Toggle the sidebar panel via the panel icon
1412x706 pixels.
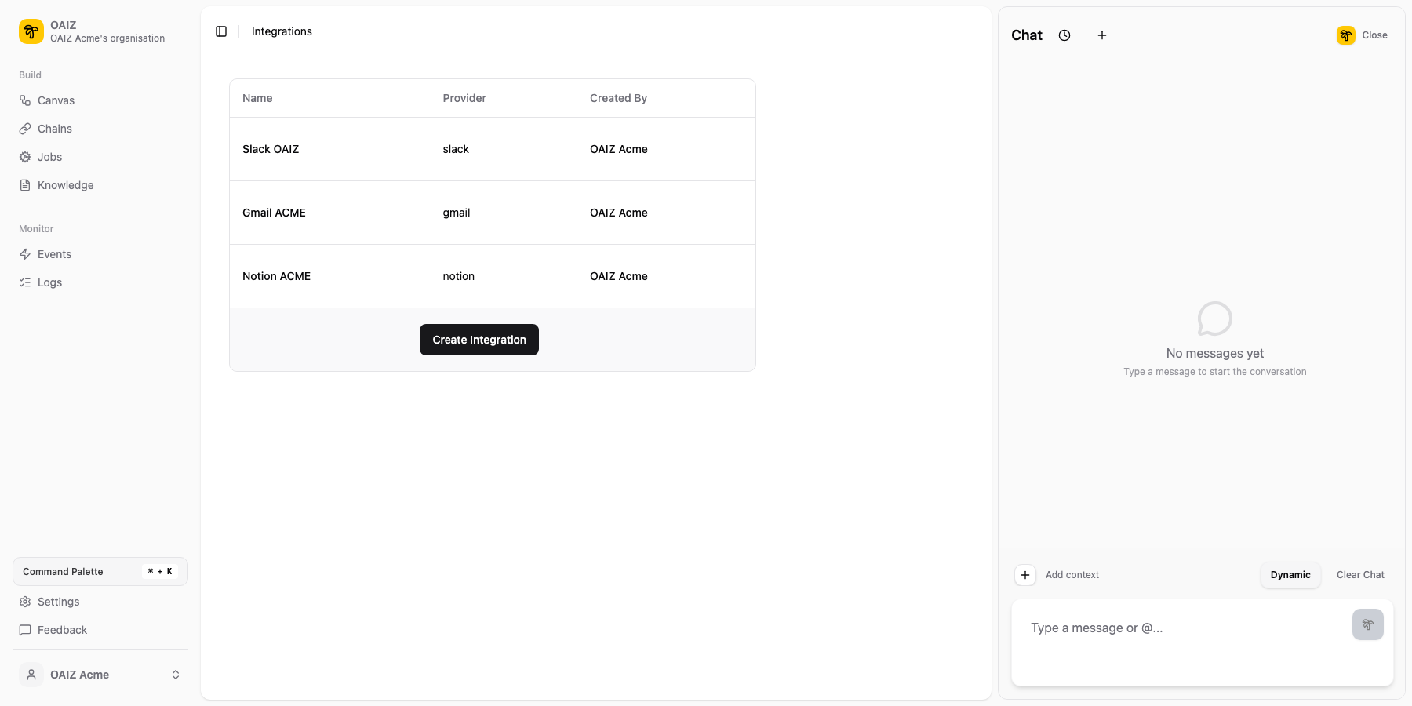pyautogui.click(x=220, y=31)
